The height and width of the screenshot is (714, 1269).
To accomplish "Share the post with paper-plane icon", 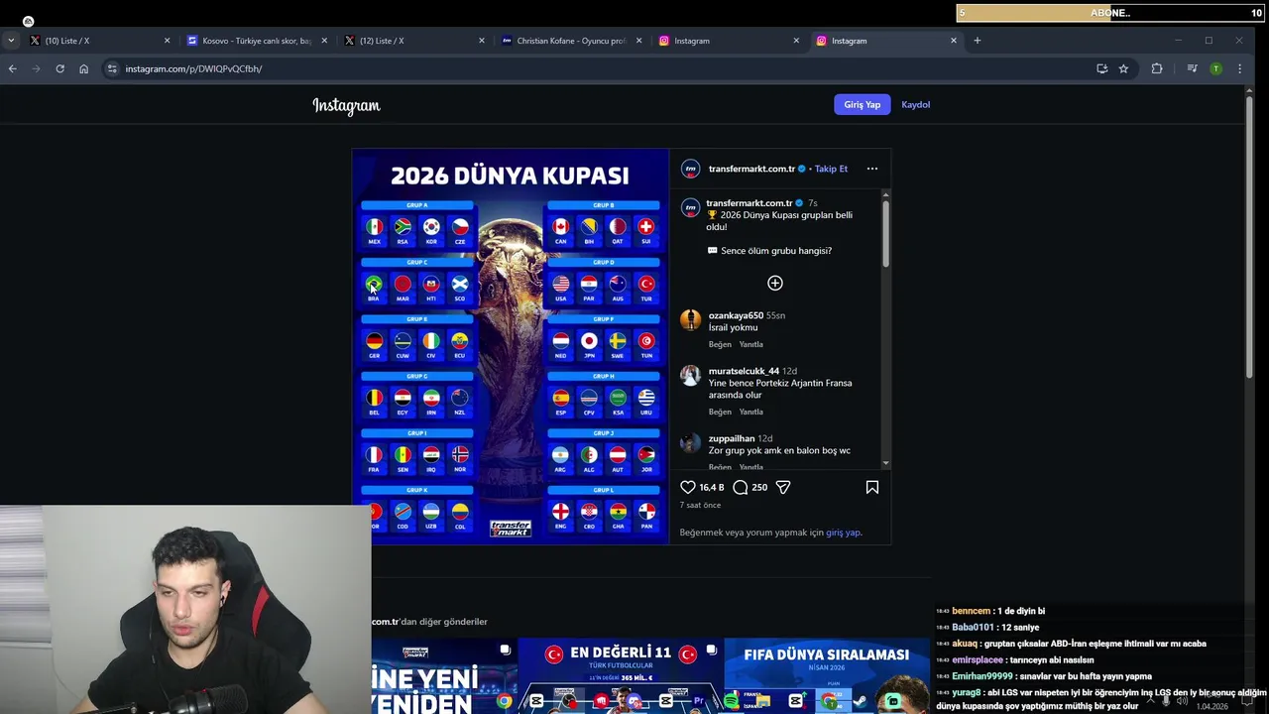I will point(783,487).
